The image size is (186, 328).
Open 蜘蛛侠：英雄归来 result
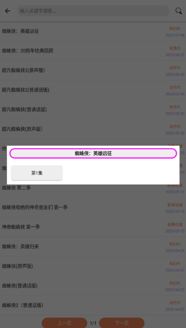point(93,247)
